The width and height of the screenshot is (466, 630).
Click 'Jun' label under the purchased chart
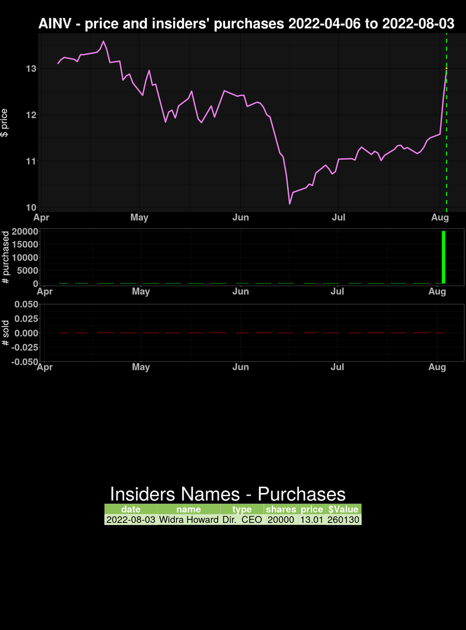[x=241, y=291]
